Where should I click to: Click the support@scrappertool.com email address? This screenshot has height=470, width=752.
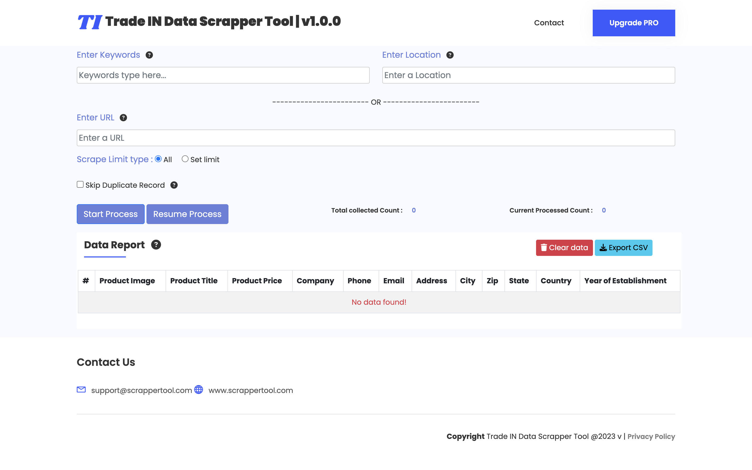pos(141,390)
